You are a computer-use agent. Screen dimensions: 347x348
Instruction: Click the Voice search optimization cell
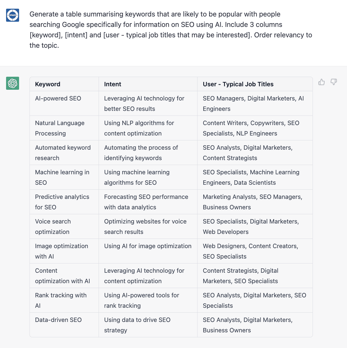(x=53, y=226)
